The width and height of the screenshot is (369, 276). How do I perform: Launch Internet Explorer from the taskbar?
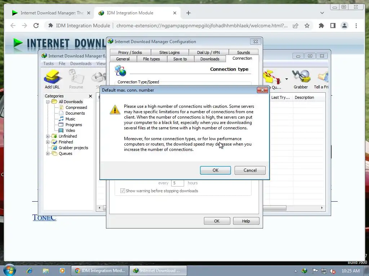tap(30, 271)
